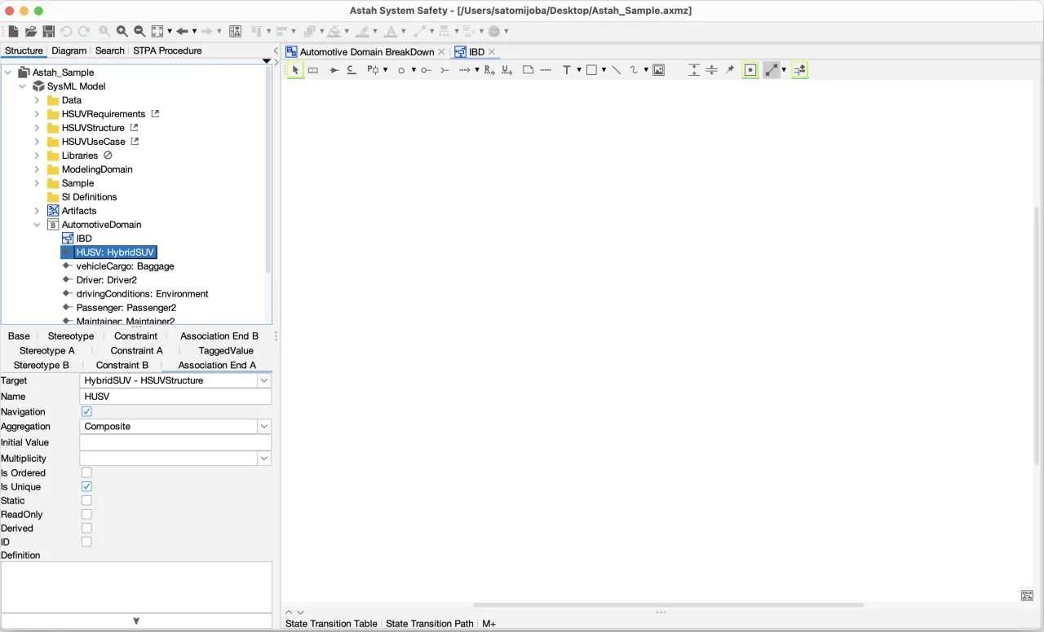Click the Initial Value input field
Viewport: 1044px width, 632px height.
click(x=175, y=442)
